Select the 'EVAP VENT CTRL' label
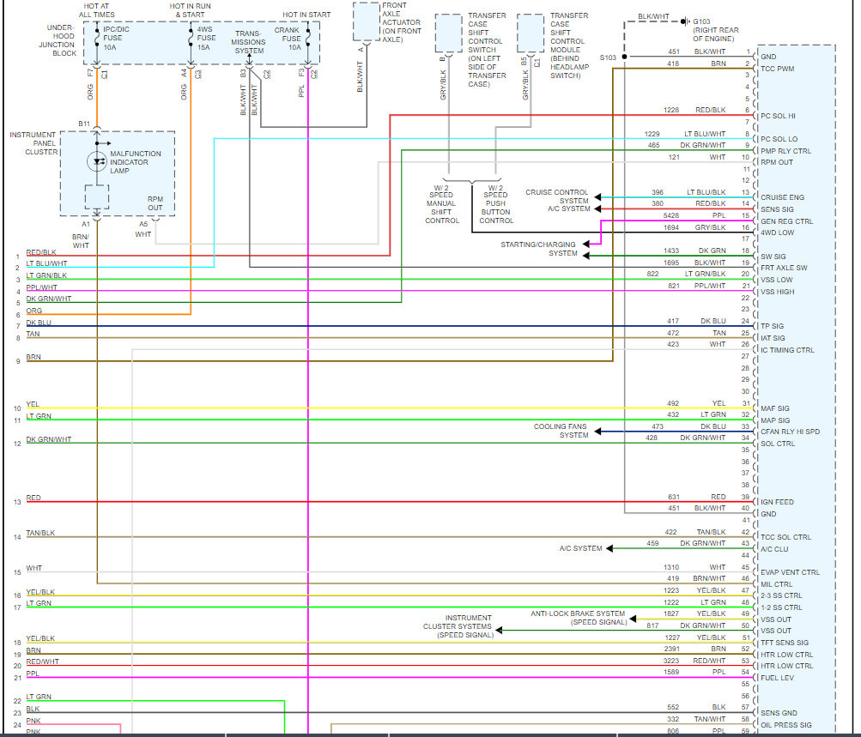The image size is (861, 737). pos(790,571)
